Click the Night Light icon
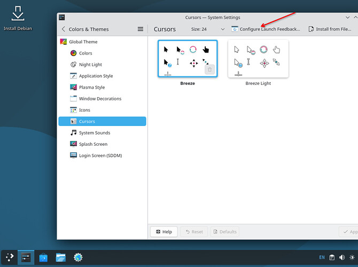Screen dimensions: 358x267 (x=73, y=65)
